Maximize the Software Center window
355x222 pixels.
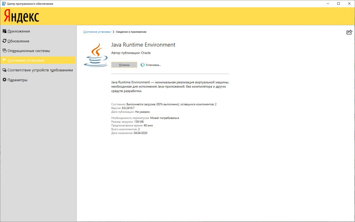[339, 4]
